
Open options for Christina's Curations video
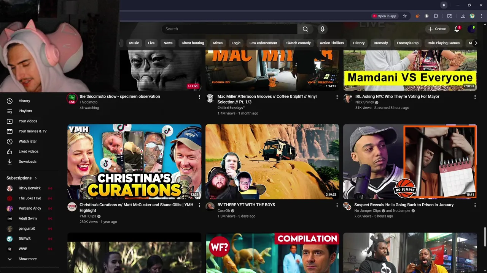[x=199, y=205]
